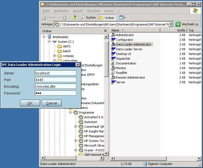The height and width of the screenshot is (168, 203).
Task: Open the Bearbeiten menu
Action: tap(61, 11)
